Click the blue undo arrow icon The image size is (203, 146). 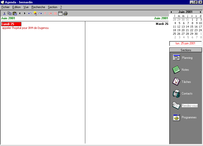(30, 13)
